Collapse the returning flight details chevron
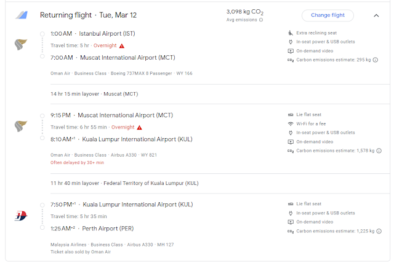394x263 pixels. (376, 15)
